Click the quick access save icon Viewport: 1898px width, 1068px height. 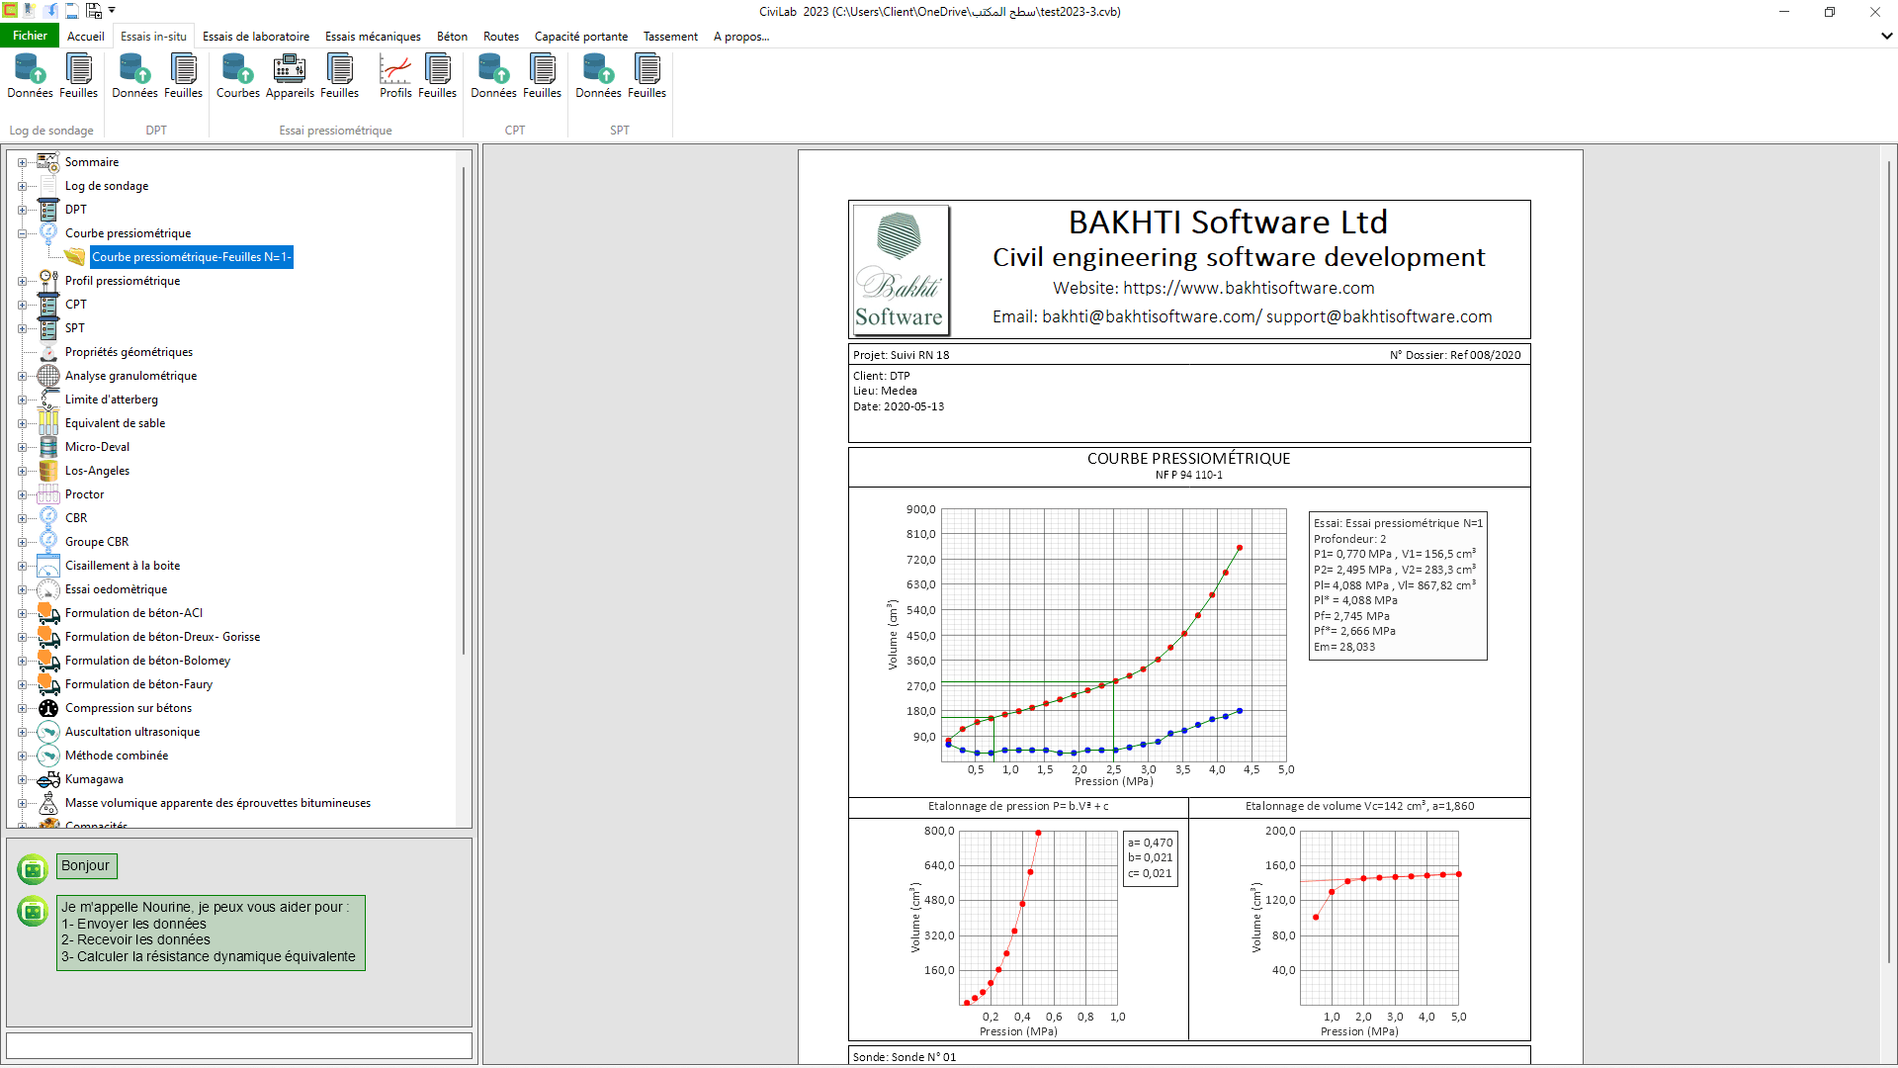coord(72,11)
